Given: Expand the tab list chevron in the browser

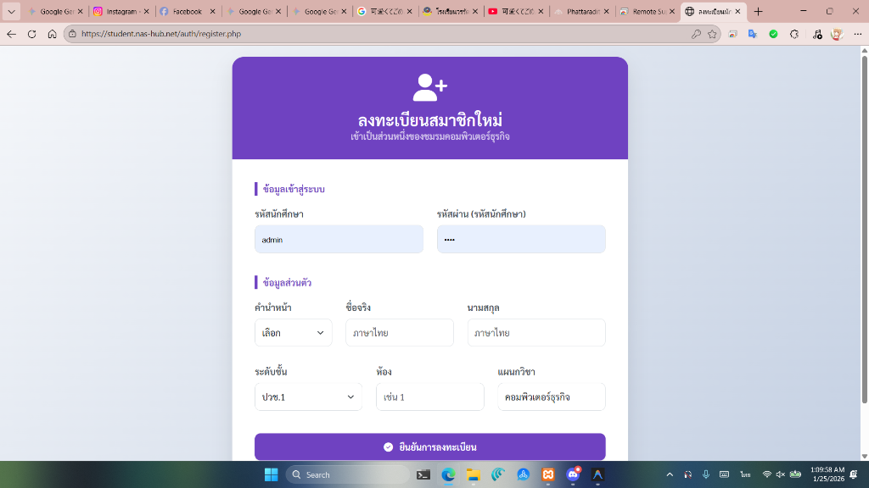Looking at the screenshot, I should (12, 12).
